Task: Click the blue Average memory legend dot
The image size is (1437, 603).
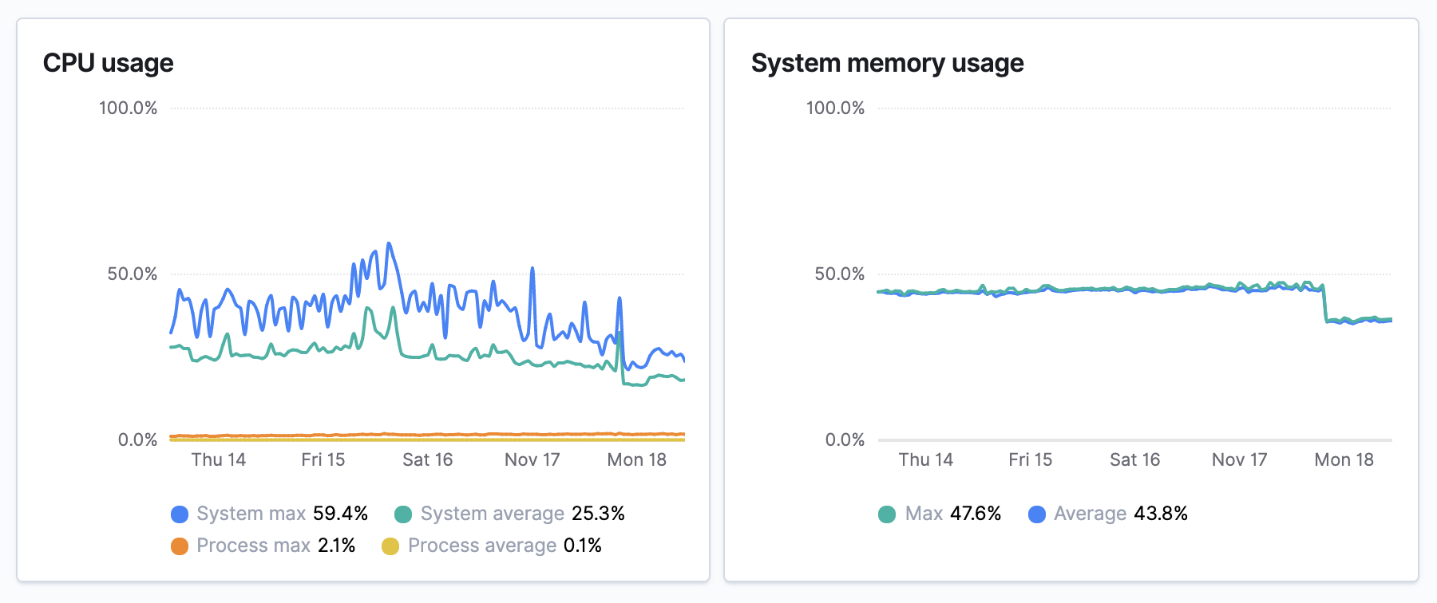Action: pyautogui.click(x=1037, y=514)
